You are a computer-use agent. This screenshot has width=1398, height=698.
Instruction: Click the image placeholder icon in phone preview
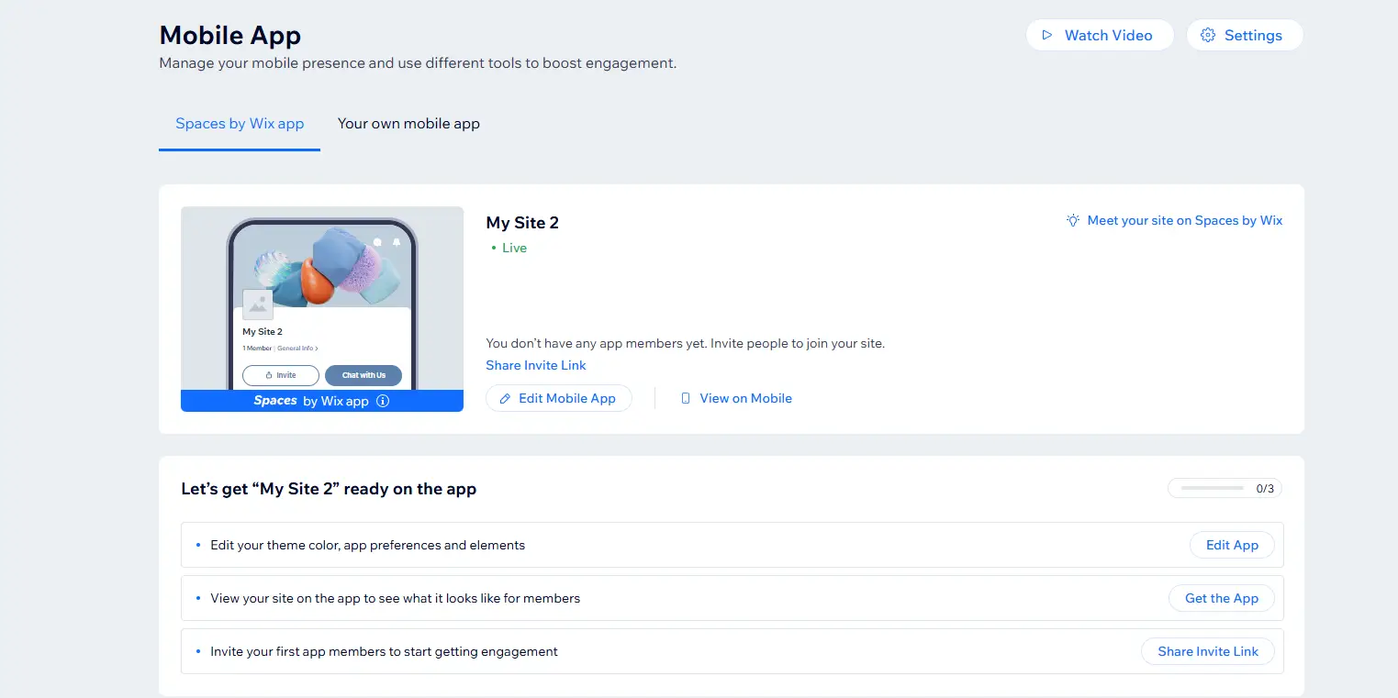tap(258, 305)
